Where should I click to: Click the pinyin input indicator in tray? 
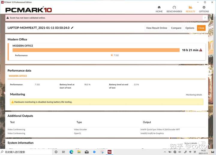(x=195, y=152)
